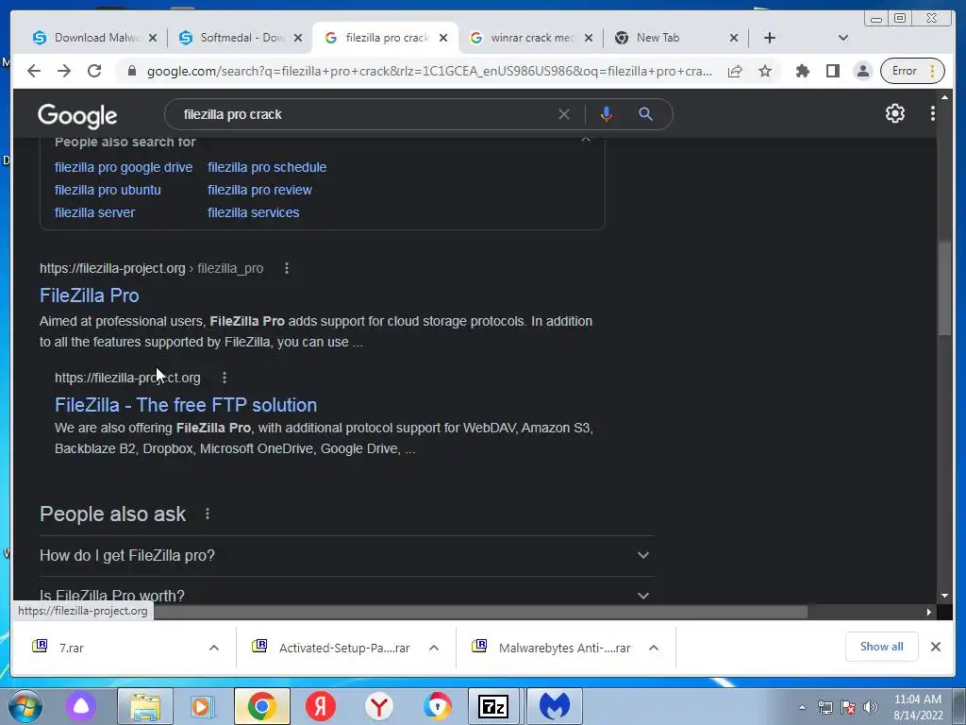966x725 pixels.
Task: Open the filezilla pro ubuntu suggestion
Action: (x=108, y=190)
